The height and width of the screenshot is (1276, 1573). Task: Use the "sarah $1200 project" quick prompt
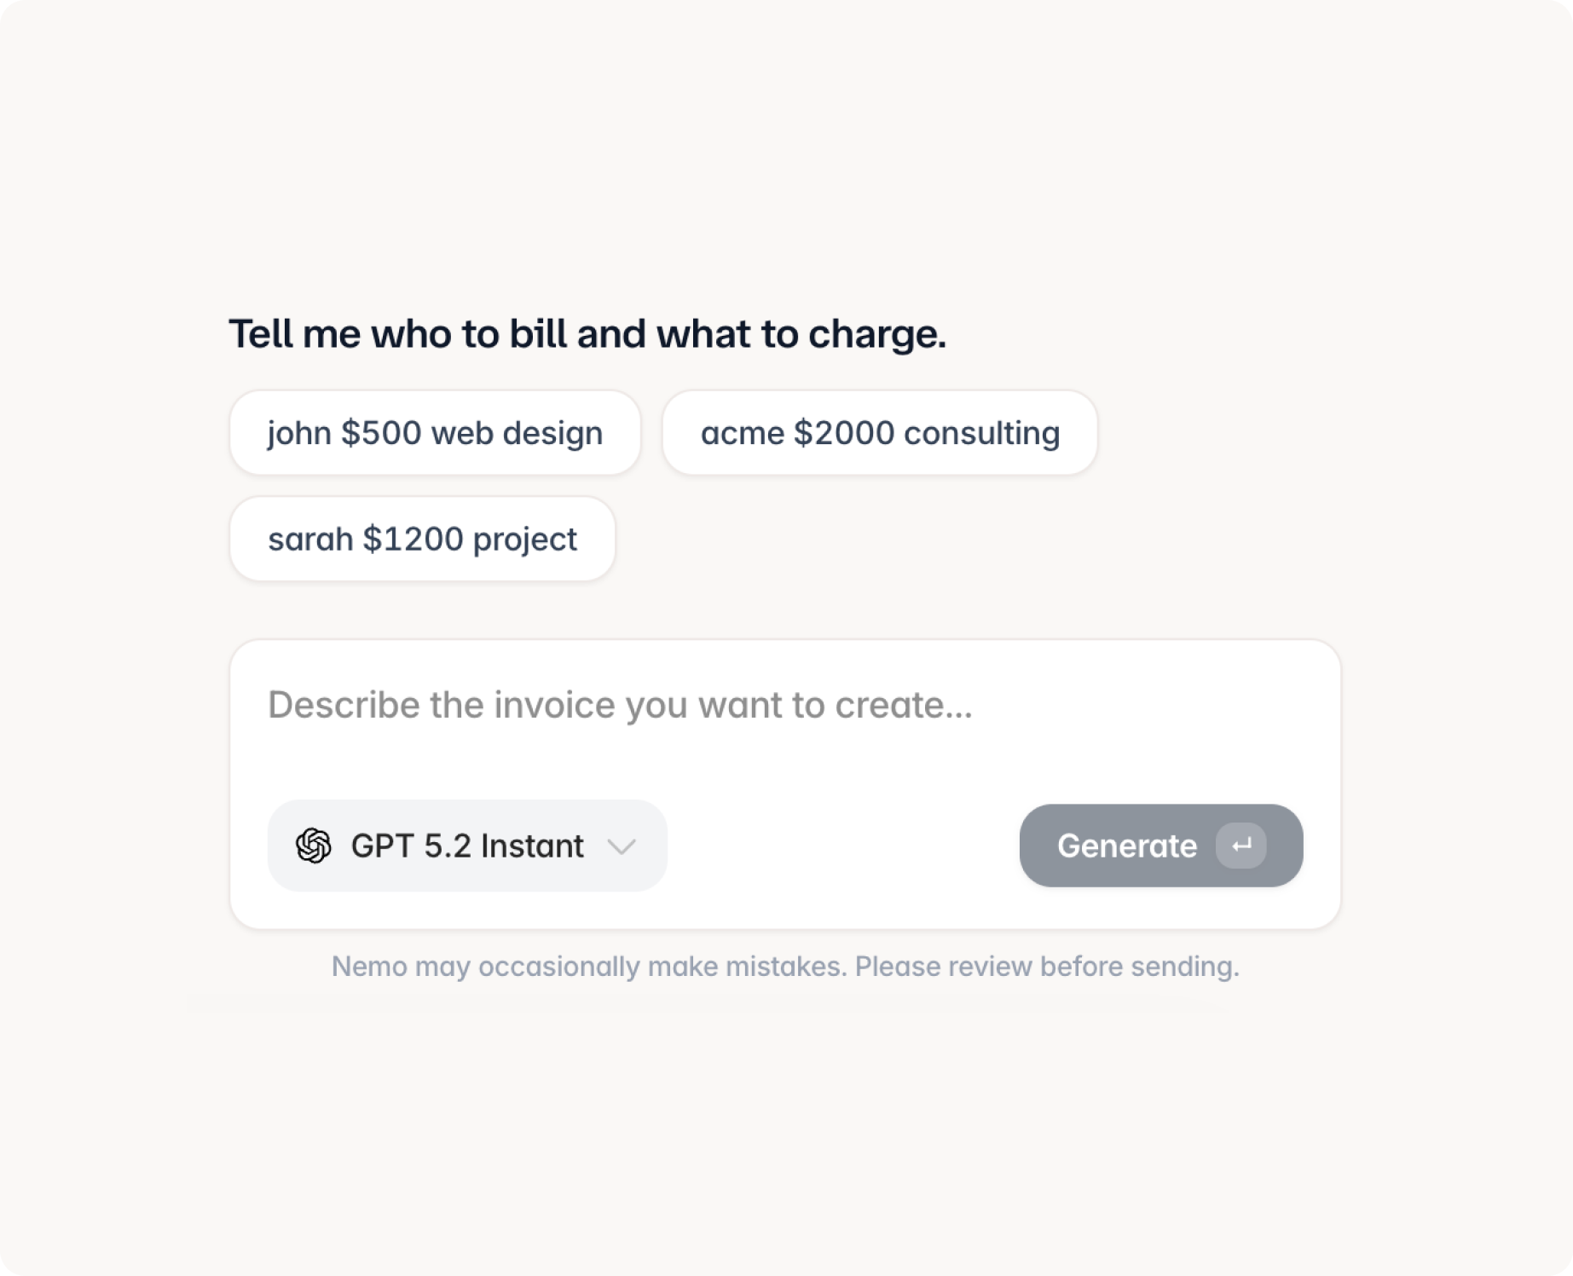pyautogui.click(x=423, y=539)
